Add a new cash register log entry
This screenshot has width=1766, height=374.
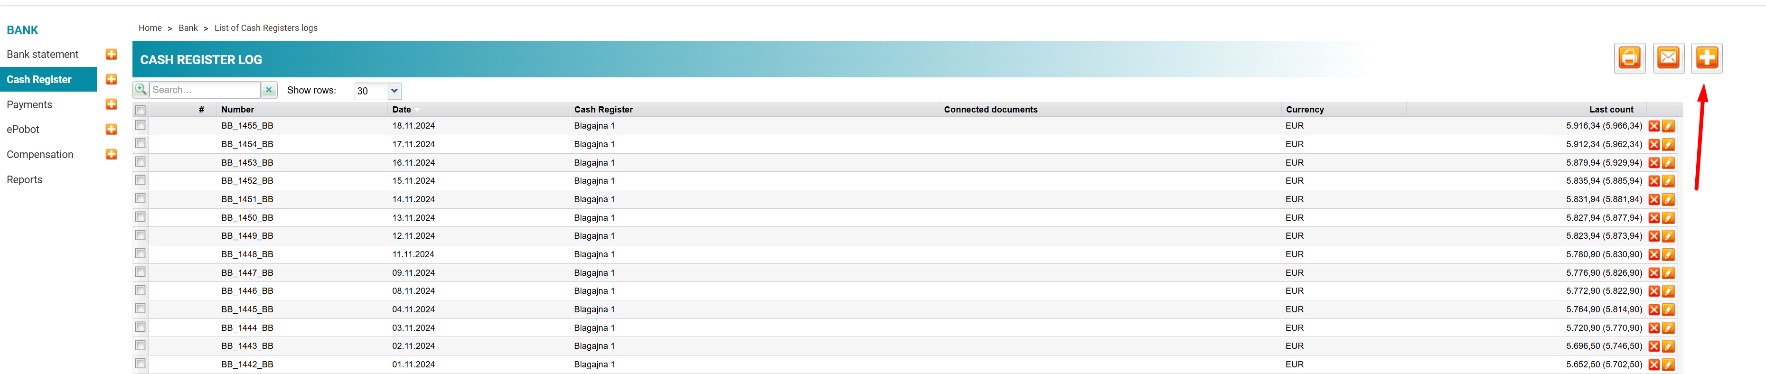(1706, 58)
